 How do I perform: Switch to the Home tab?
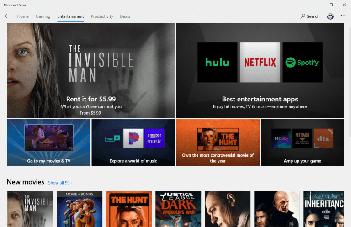[23, 16]
